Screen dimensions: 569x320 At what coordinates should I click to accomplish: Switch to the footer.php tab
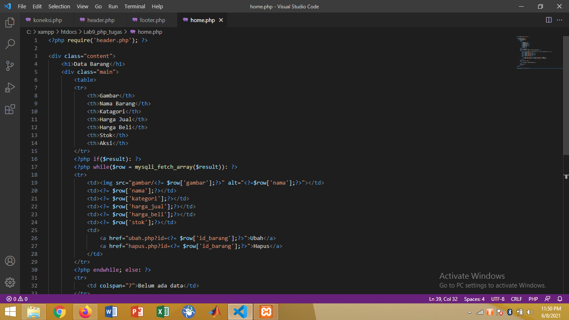click(152, 20)
